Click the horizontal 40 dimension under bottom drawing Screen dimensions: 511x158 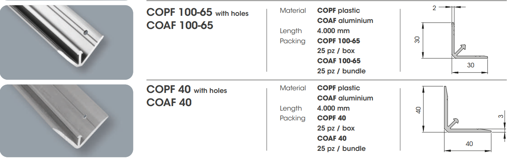[x=469, y=143]
